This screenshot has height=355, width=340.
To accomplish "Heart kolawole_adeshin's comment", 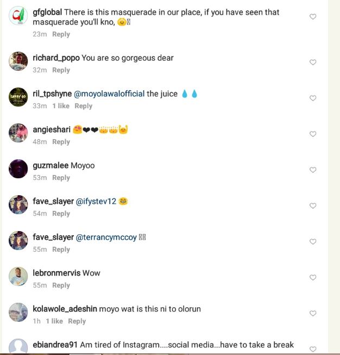I will [313, 314].
